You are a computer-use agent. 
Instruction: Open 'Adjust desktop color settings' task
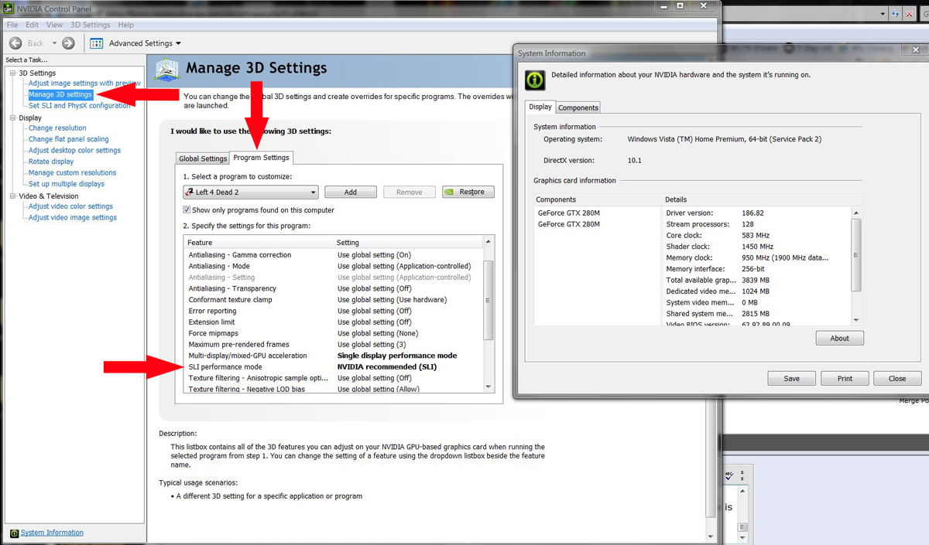tap(74, 151)
